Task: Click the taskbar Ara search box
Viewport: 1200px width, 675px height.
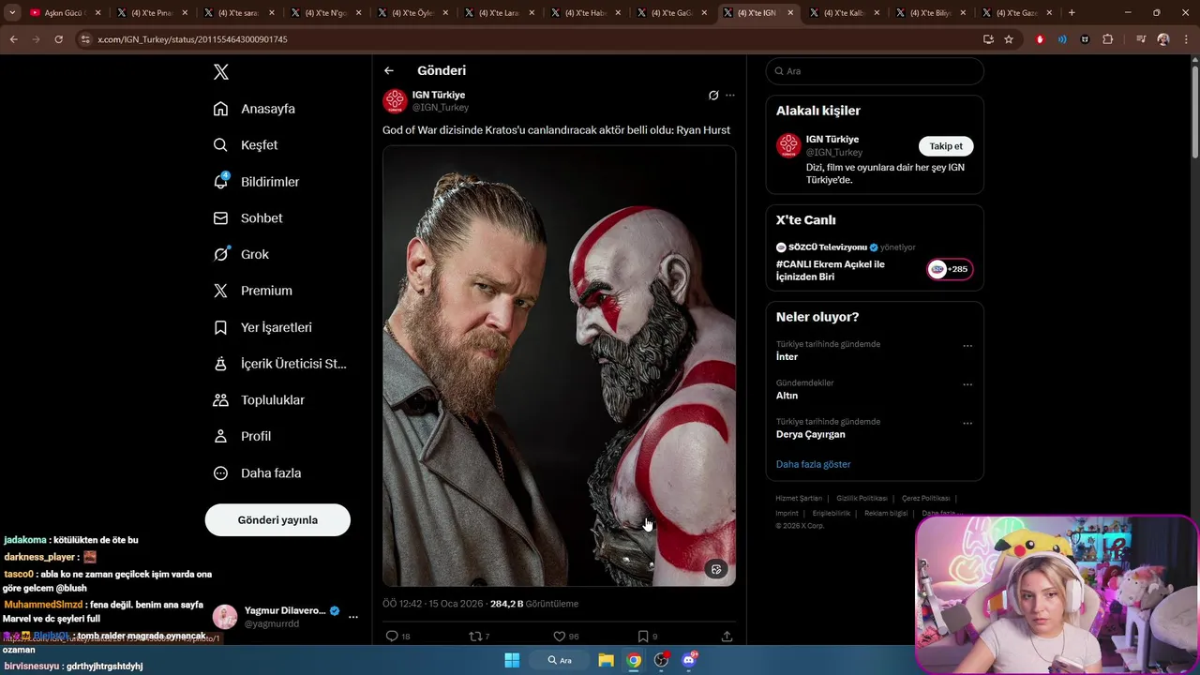Action: point(560,660)
